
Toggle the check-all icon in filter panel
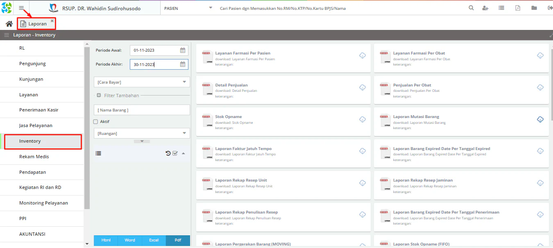click(175, 153)
